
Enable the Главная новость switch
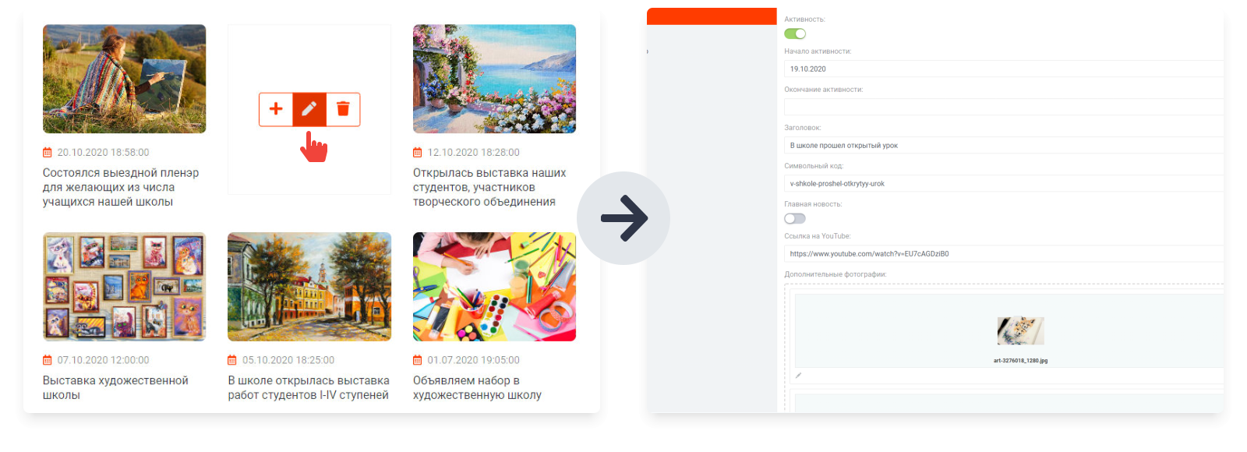795,218
